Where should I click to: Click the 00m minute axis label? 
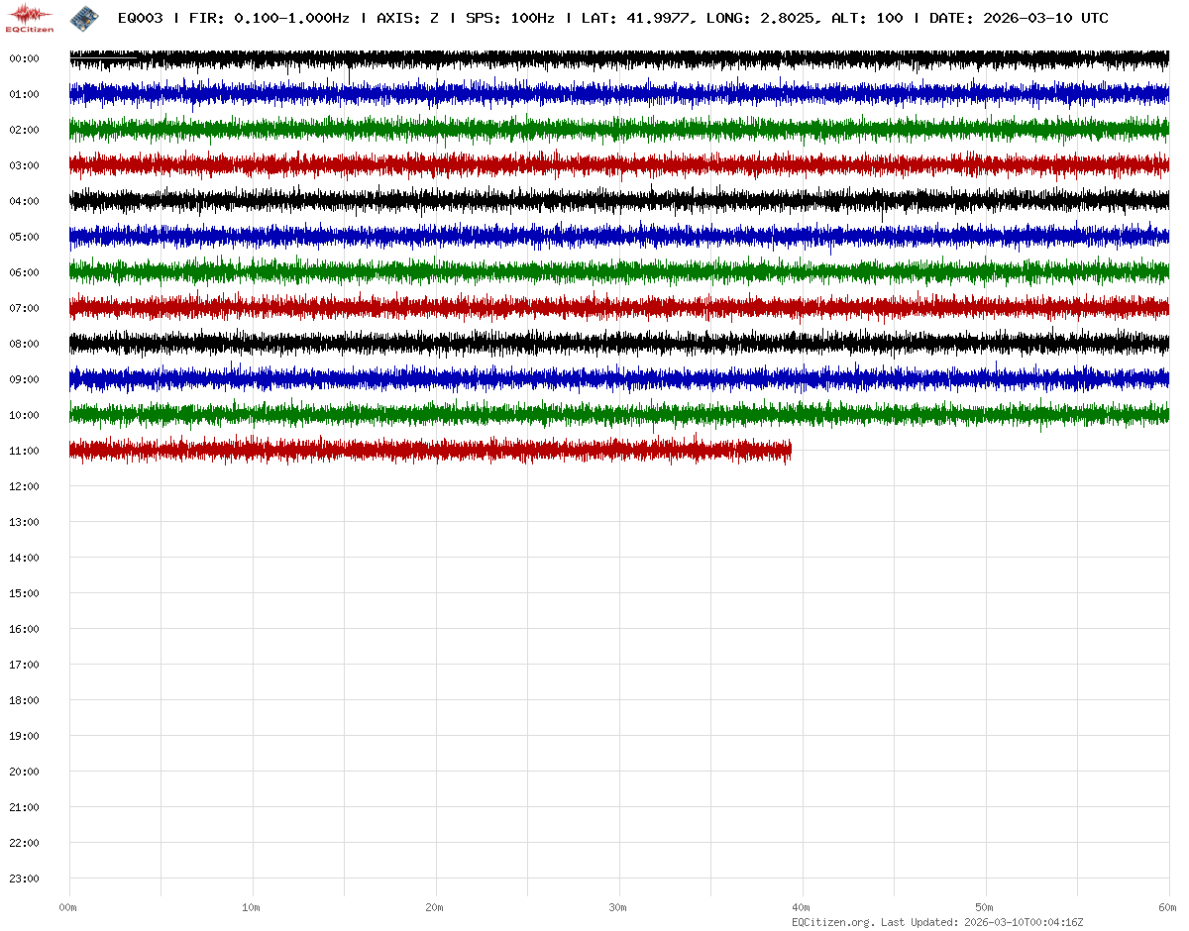click(68, 907)
